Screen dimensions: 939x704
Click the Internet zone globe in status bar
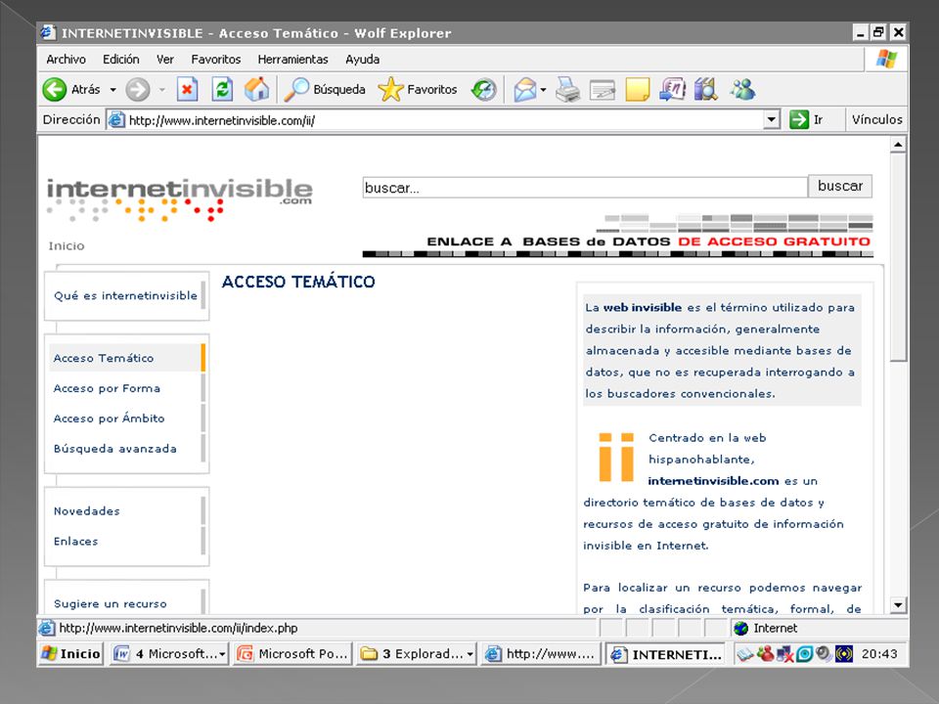click(740, 628)
